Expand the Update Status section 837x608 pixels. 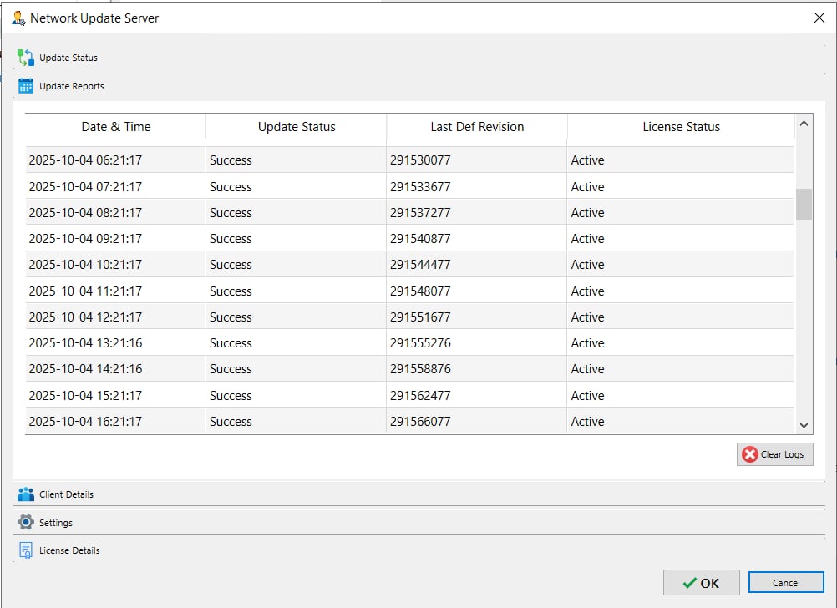[68, 58]
